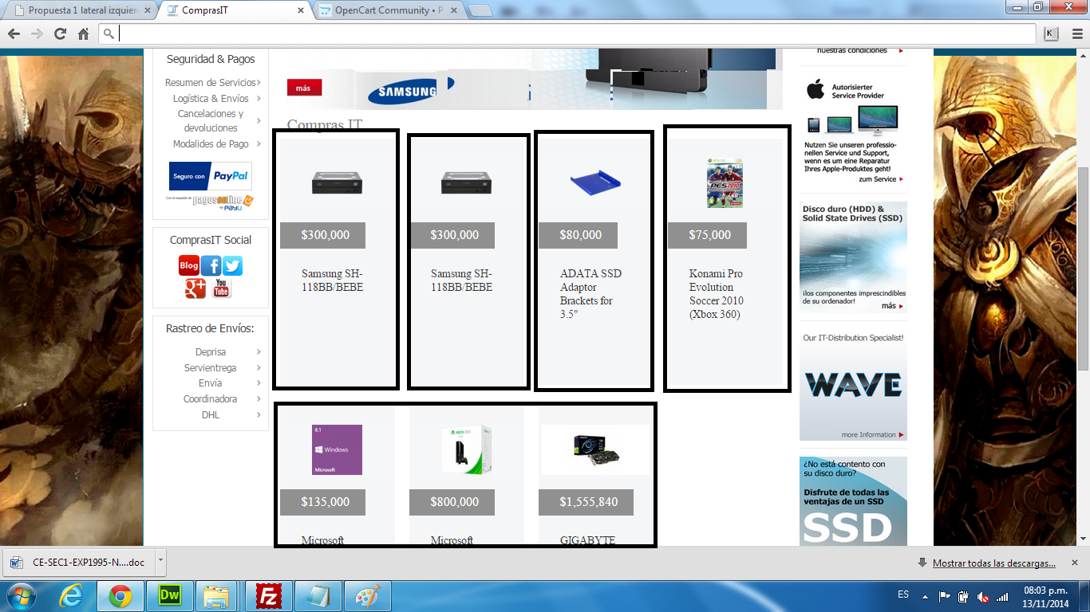
Task: Expand the Modalidades de Pago chevron
Action: (258, 144)
